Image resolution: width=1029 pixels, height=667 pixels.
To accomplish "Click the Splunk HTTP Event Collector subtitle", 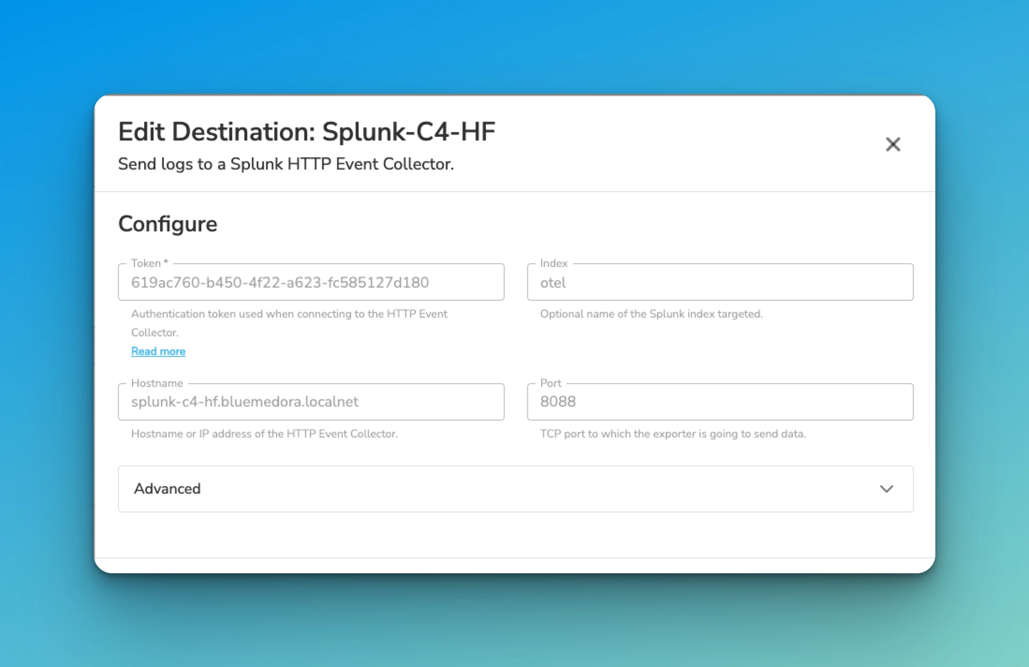I will click(x=286, y=164).
